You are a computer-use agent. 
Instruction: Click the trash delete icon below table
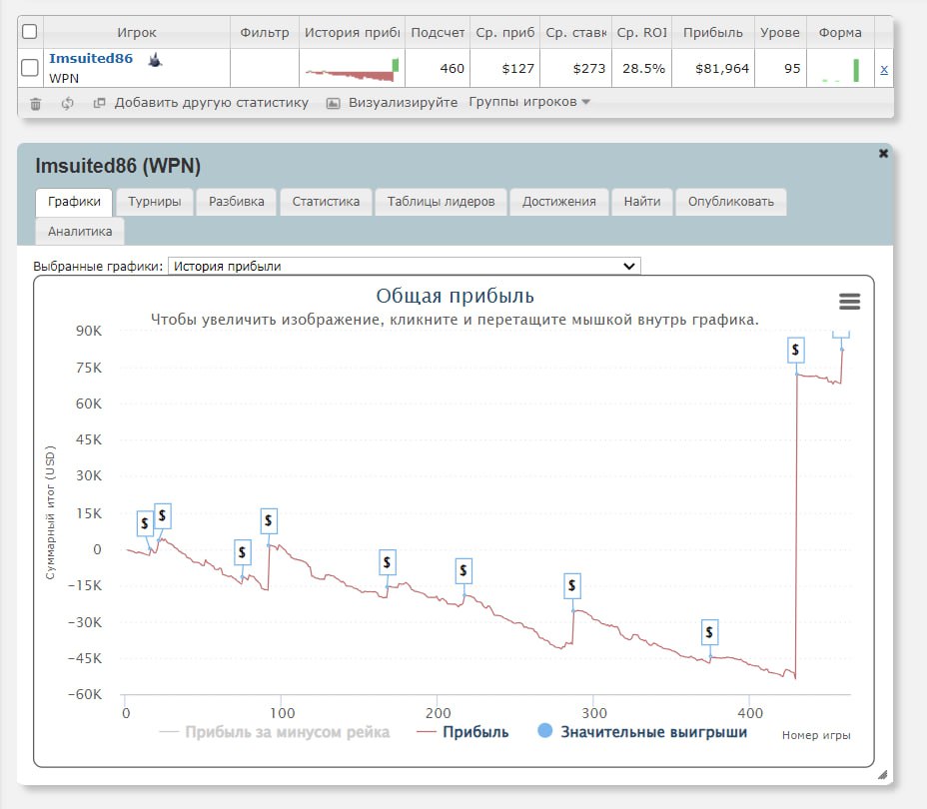coord(36,103)
